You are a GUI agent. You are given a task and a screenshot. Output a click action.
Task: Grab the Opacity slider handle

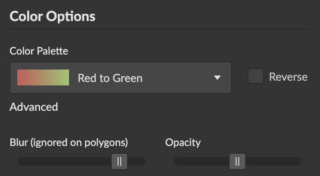pos(237,161)
